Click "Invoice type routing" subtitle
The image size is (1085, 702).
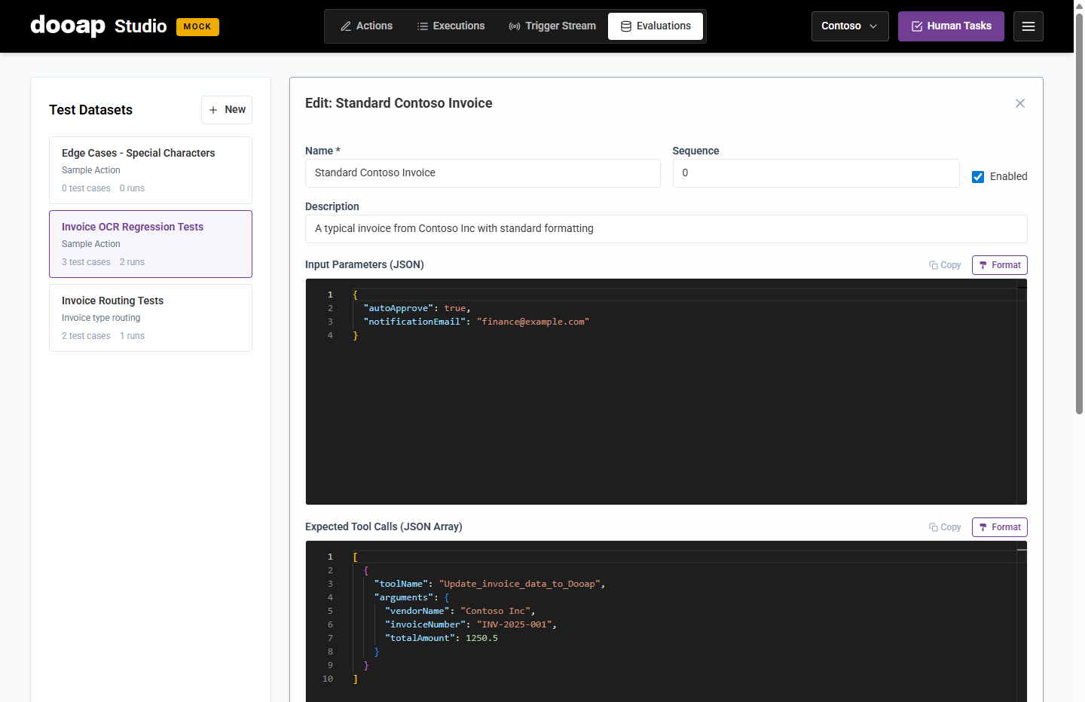[x=101, y=318]
